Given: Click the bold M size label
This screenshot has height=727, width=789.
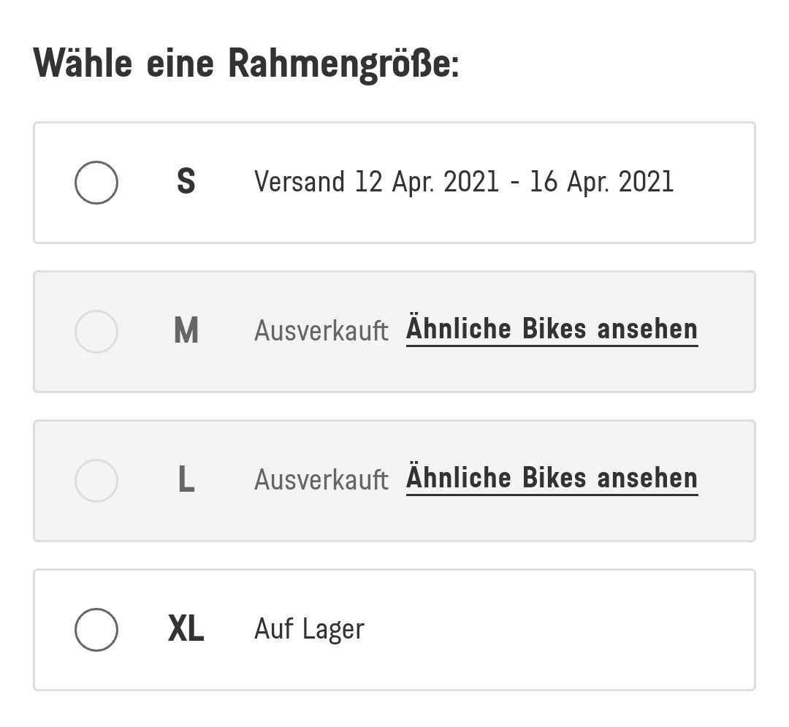Looking at the screenshot, I should pos(186,332).
